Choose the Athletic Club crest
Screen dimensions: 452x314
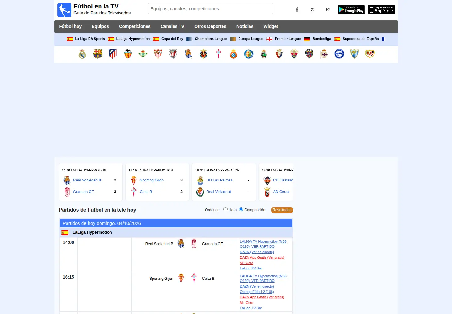[173, 54]
